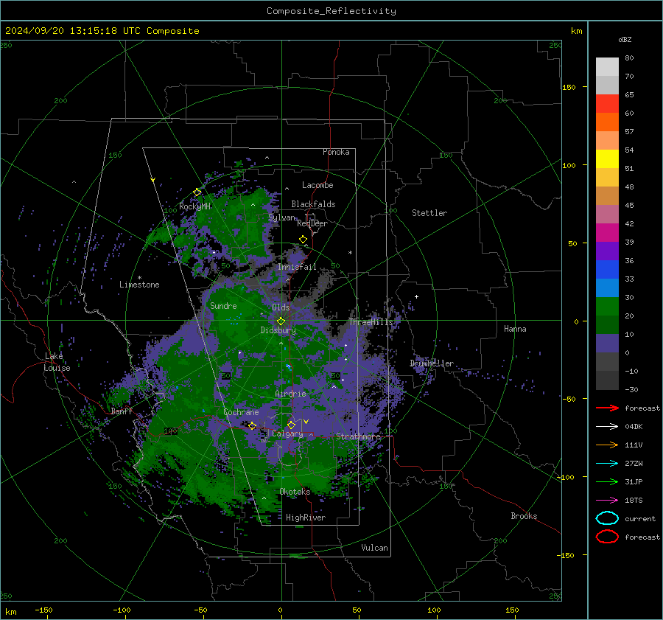Click the Sylvan label
The height and width of the screenshot is (620, 663).
[281, 217]
